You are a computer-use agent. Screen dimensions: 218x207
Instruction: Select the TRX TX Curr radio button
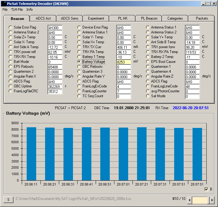(x=79, y=47)
